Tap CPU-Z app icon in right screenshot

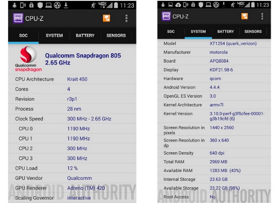coord(166,16)
